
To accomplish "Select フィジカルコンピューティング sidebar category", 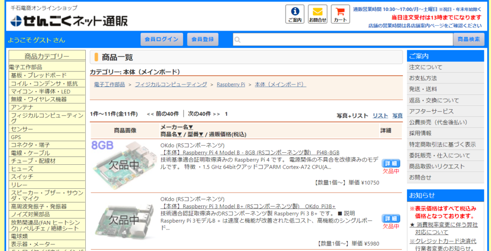I will click(47, 118).
